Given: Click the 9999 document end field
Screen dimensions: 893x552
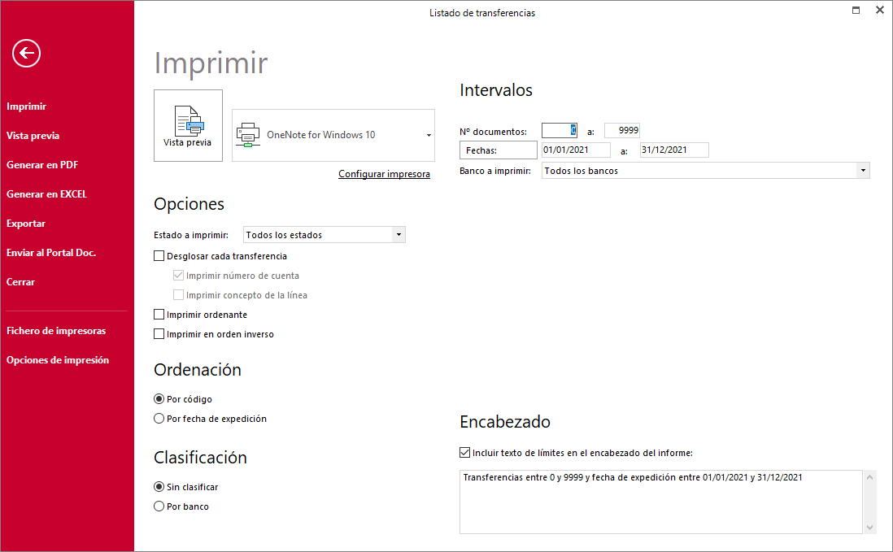Looking at the screenshot, I should coord(622,130).
